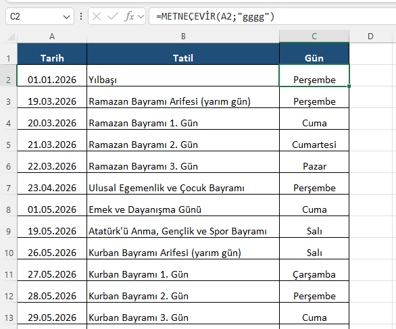The height and width of the screenshot is (329, 396).
Task: Select Salı cell in the 19.05.2026 row
Action: 314,227
